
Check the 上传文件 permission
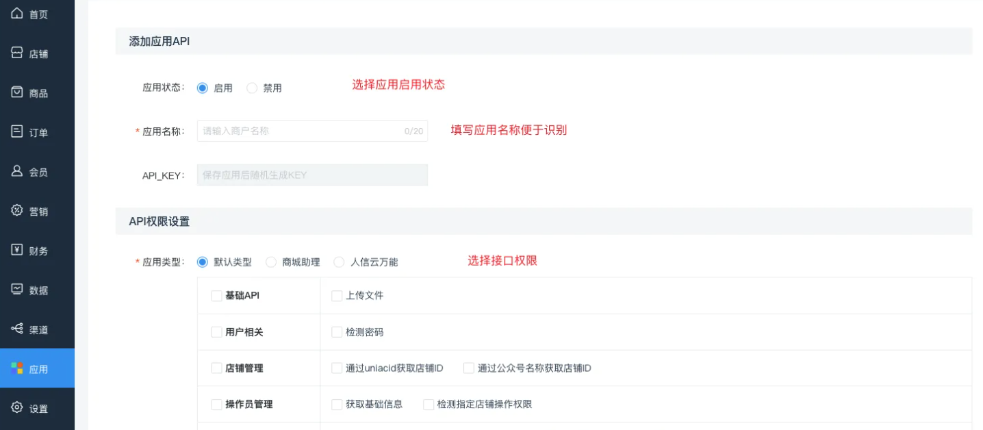click(x=336, y=295)
